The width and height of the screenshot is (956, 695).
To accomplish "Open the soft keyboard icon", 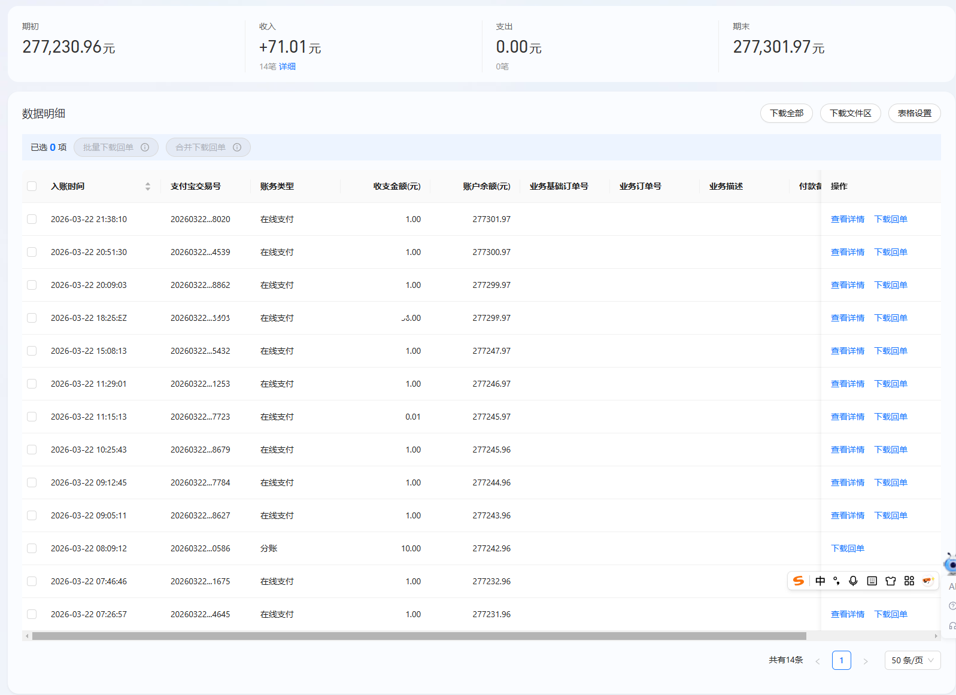I will click(872, 581).
